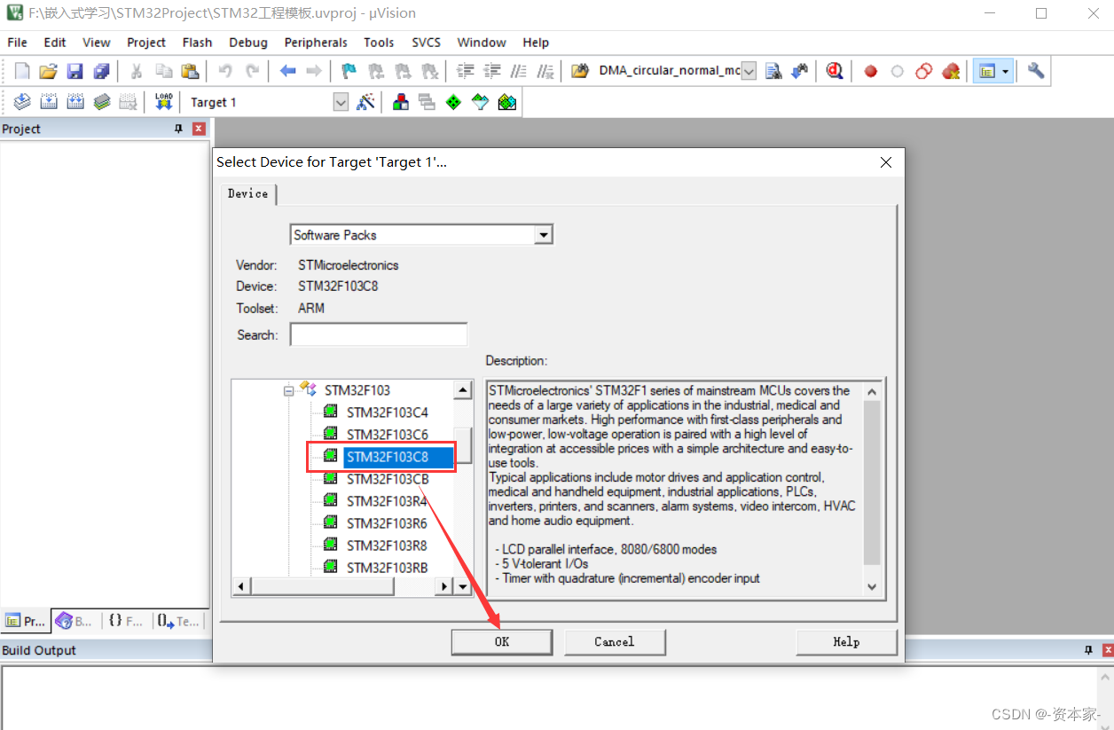Collapse the STM32F103 tree node
The width and height of the screenshot is (1114, 730).
click(x=289, y=390)
